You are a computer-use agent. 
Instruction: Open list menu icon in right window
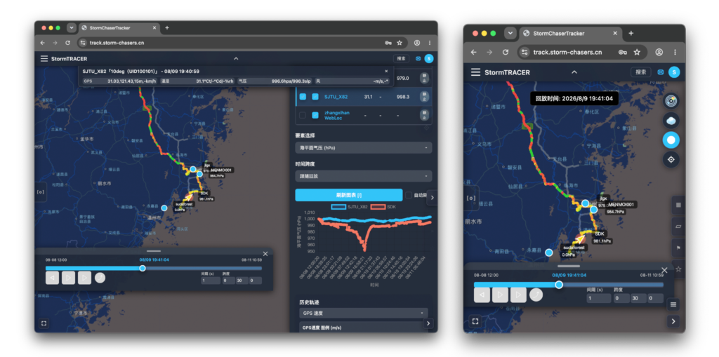coord(673,304)
